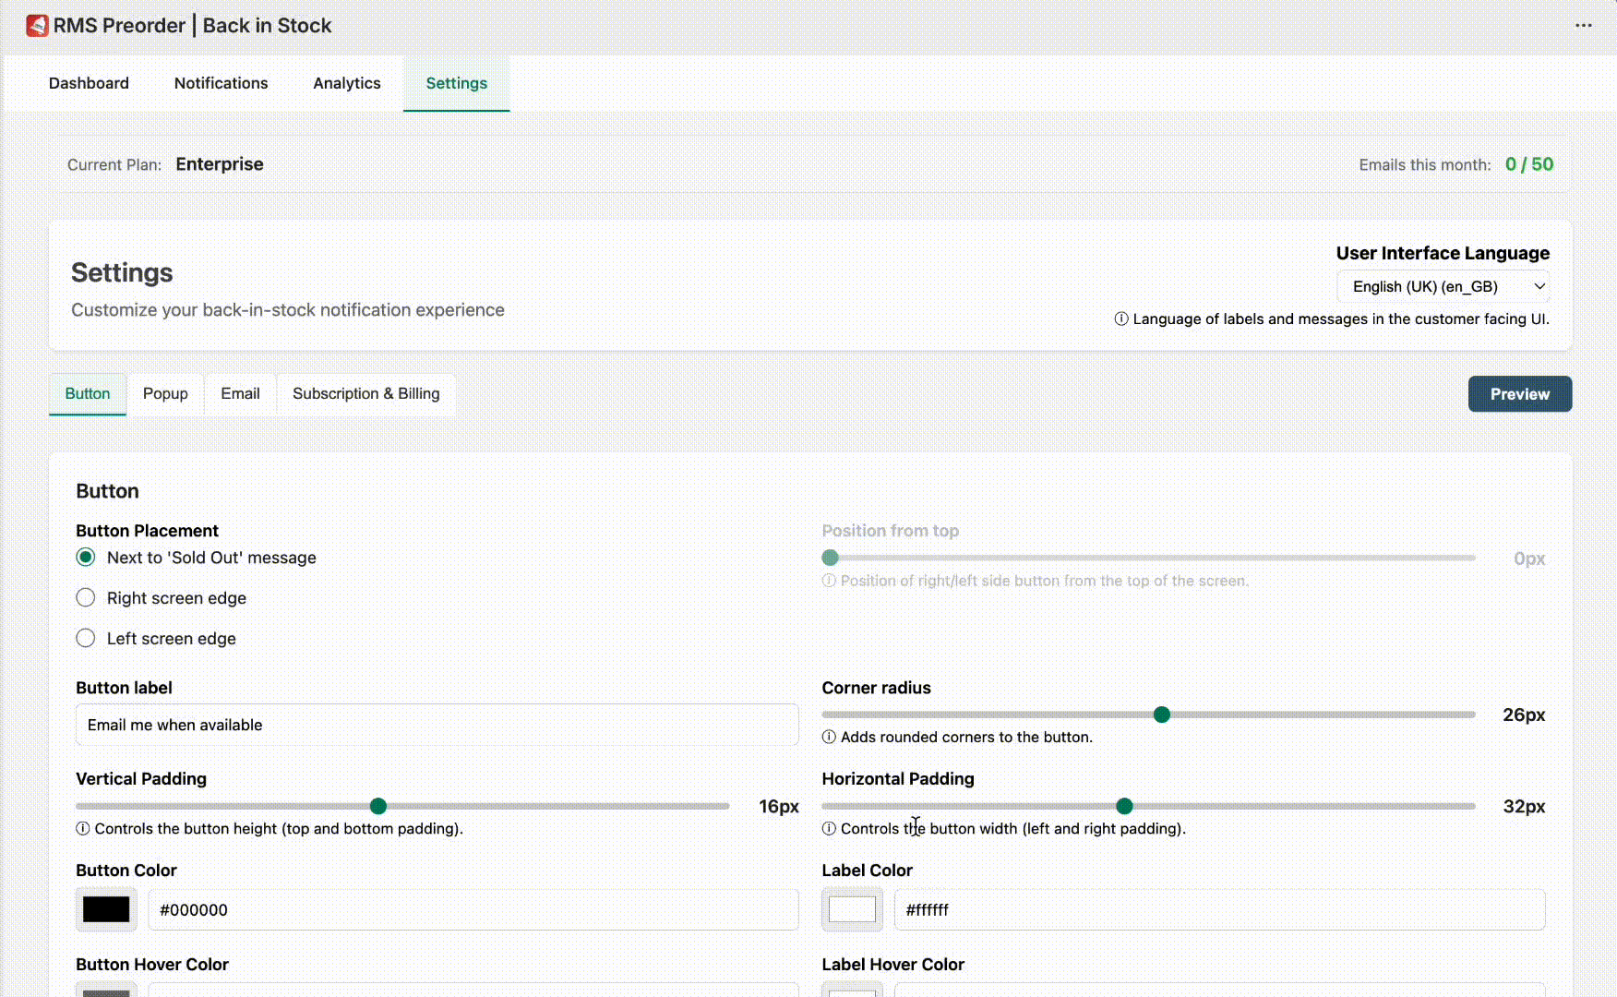
Task: Open the three-dot more options menu
Action: (x=1583, y=26)
